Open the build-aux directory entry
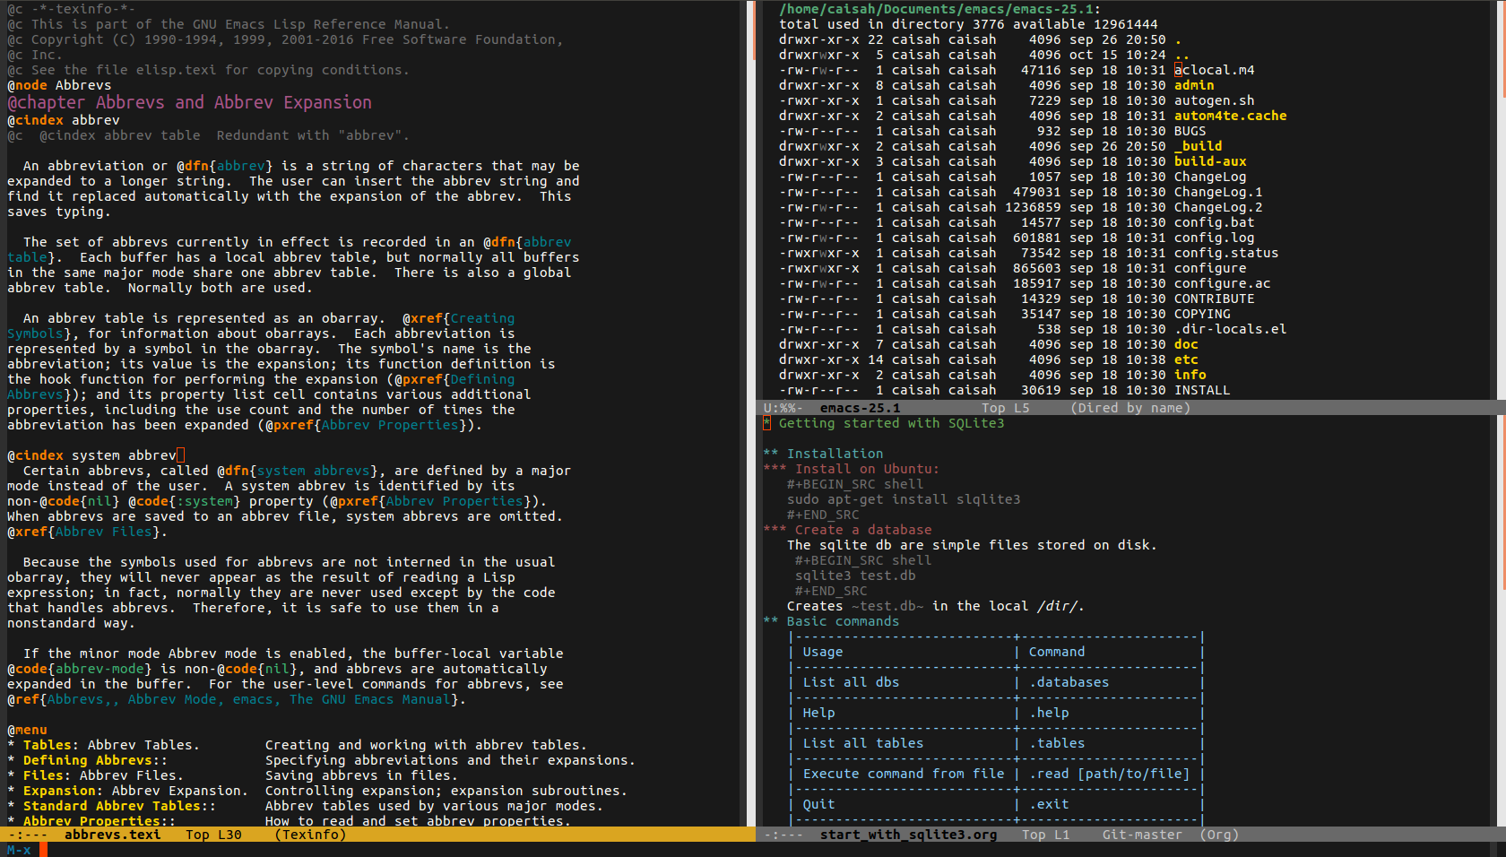 coord(1210,161)
